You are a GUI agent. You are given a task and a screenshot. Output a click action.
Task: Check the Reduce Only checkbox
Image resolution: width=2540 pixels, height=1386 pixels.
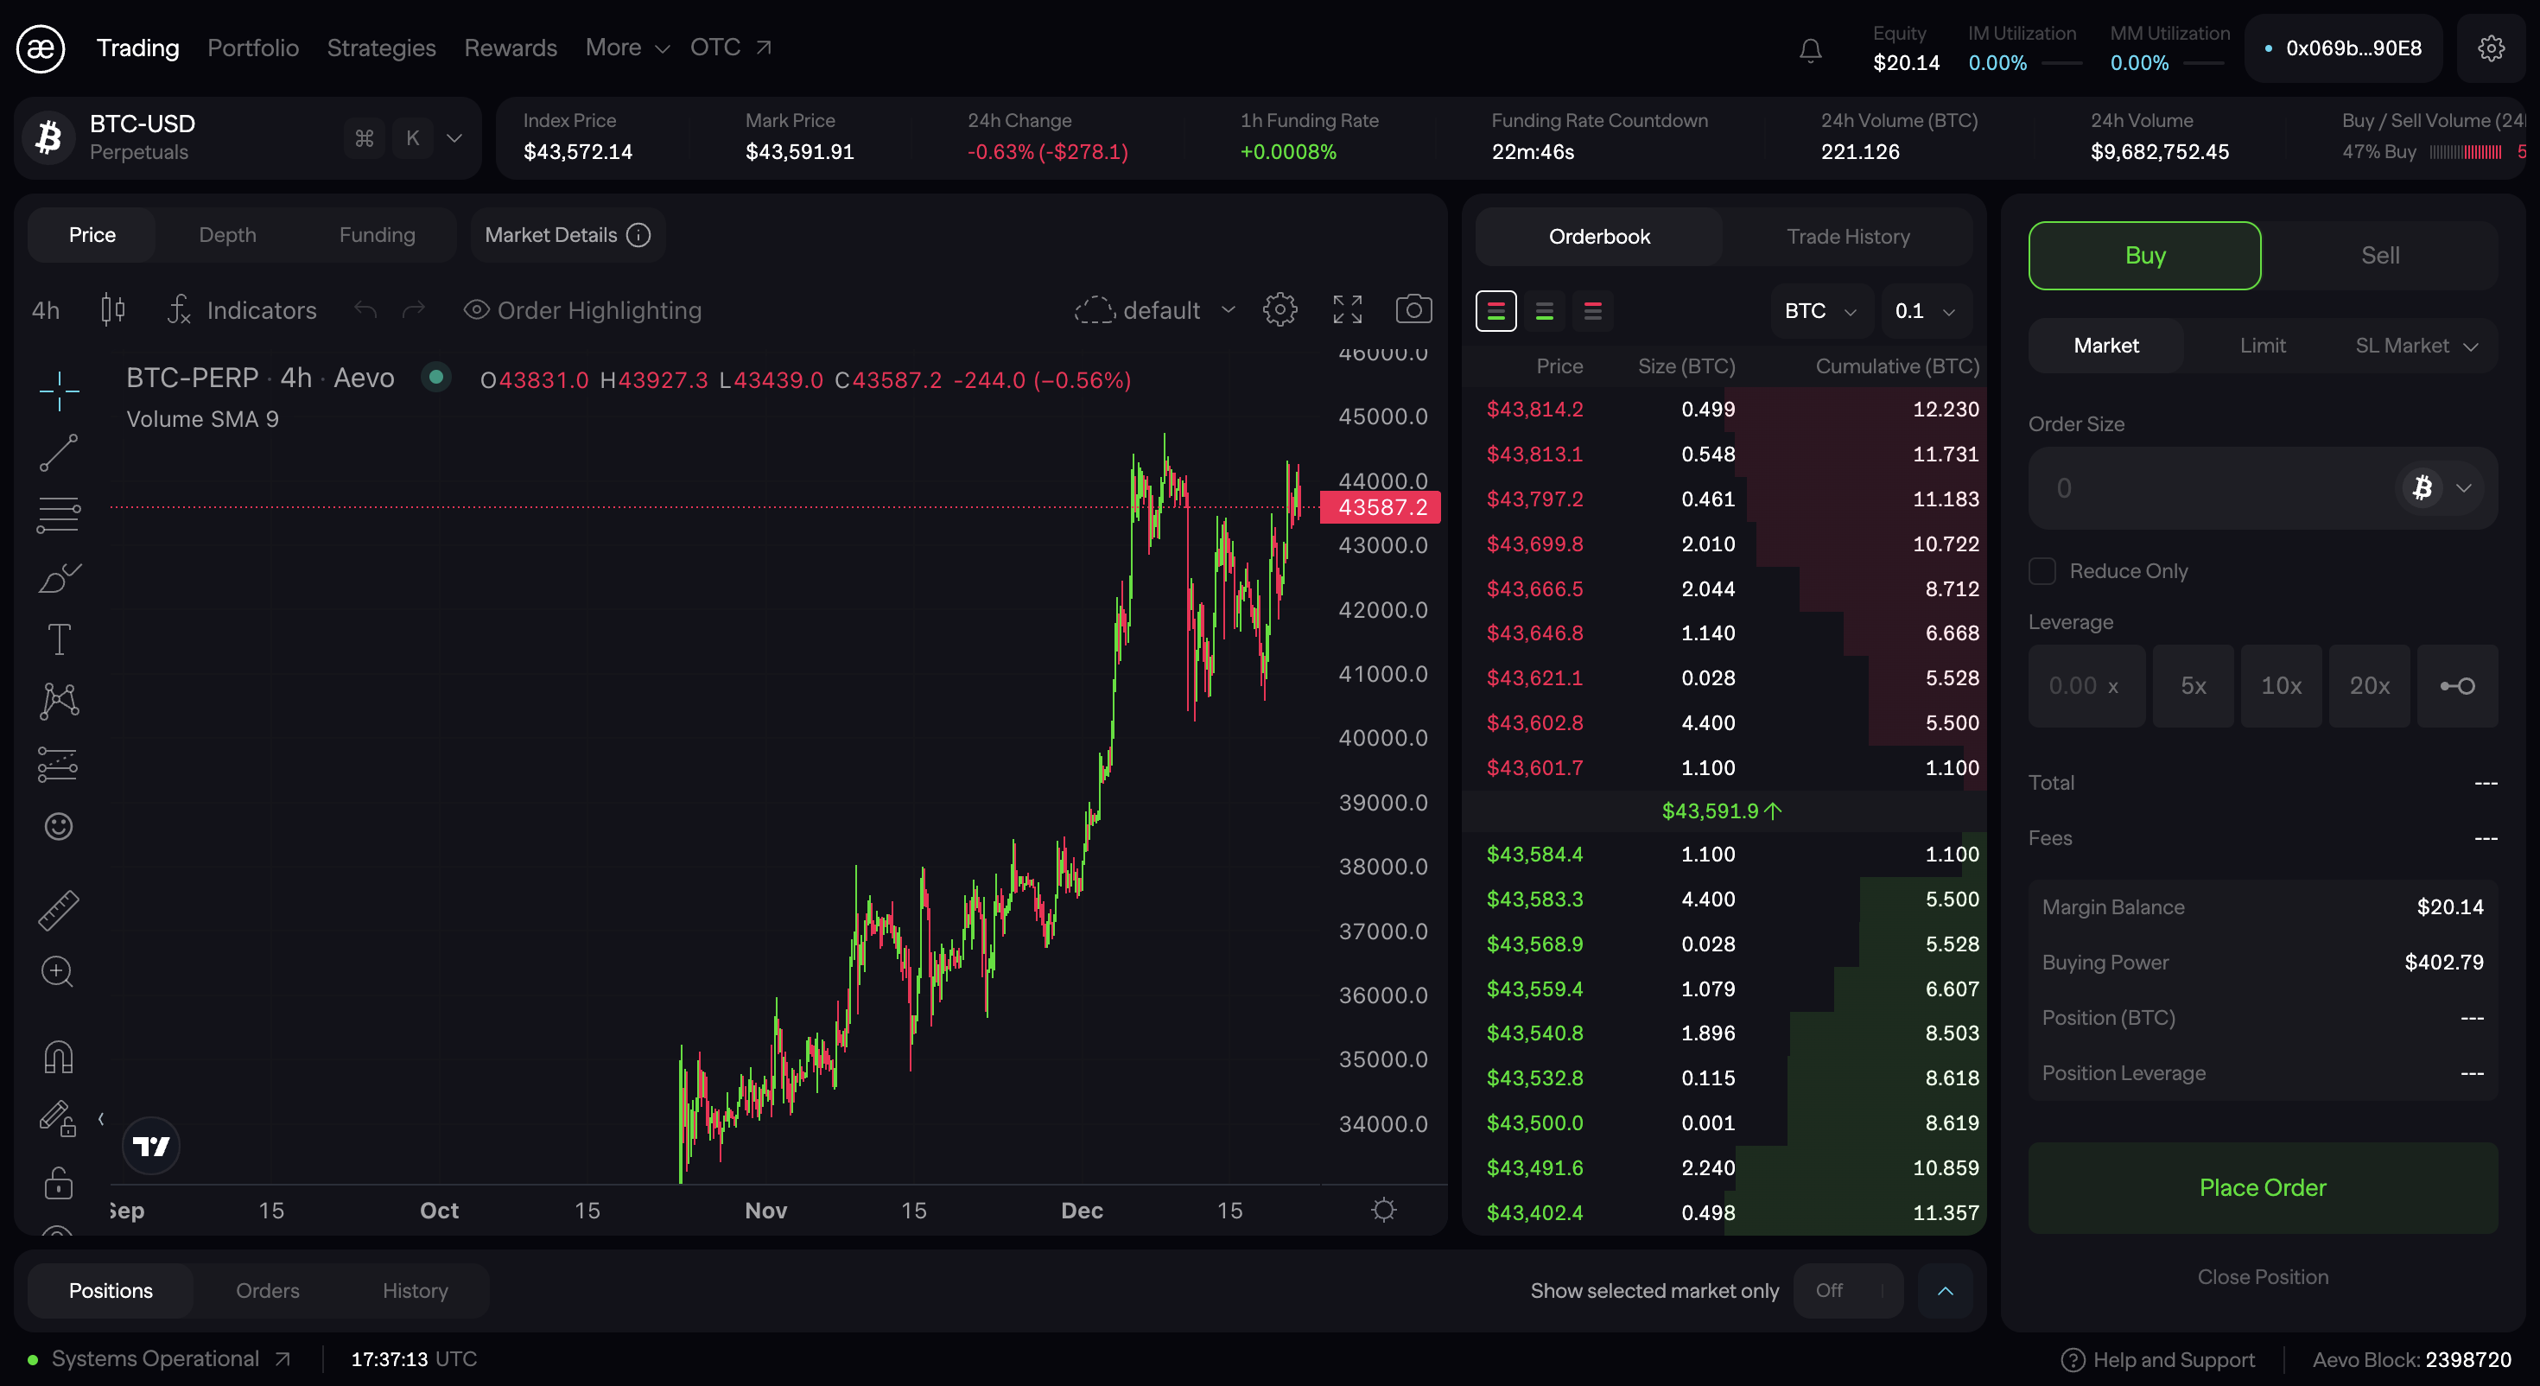coord(2042,570)
